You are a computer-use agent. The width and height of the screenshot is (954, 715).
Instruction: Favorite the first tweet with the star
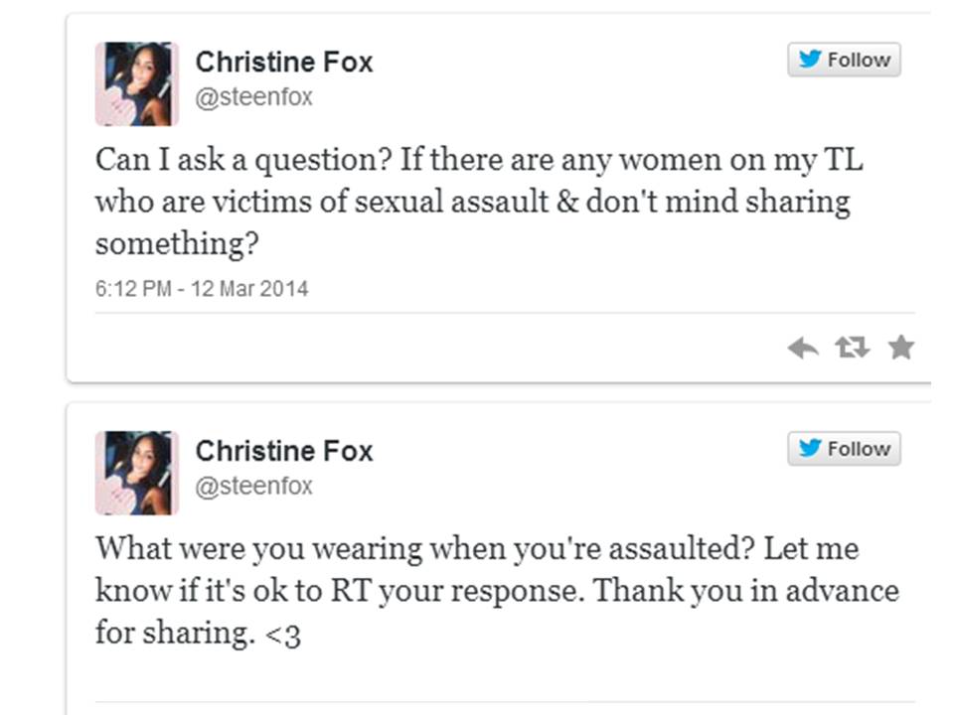click(900, 348)
